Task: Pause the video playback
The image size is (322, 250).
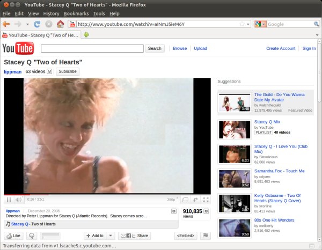Action: [9, 200]
